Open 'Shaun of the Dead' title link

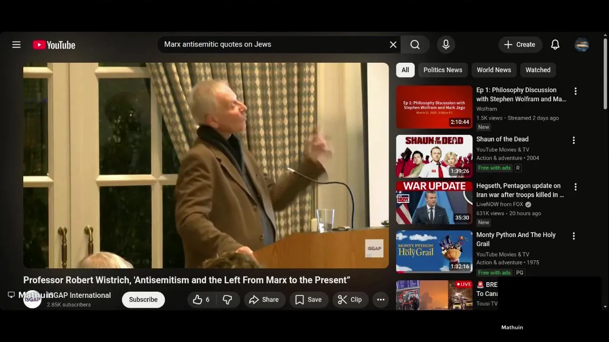pos(502,139)
